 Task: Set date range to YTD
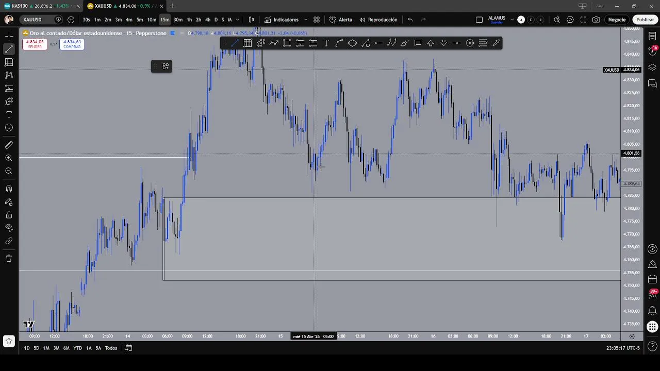tap(77, 348)
